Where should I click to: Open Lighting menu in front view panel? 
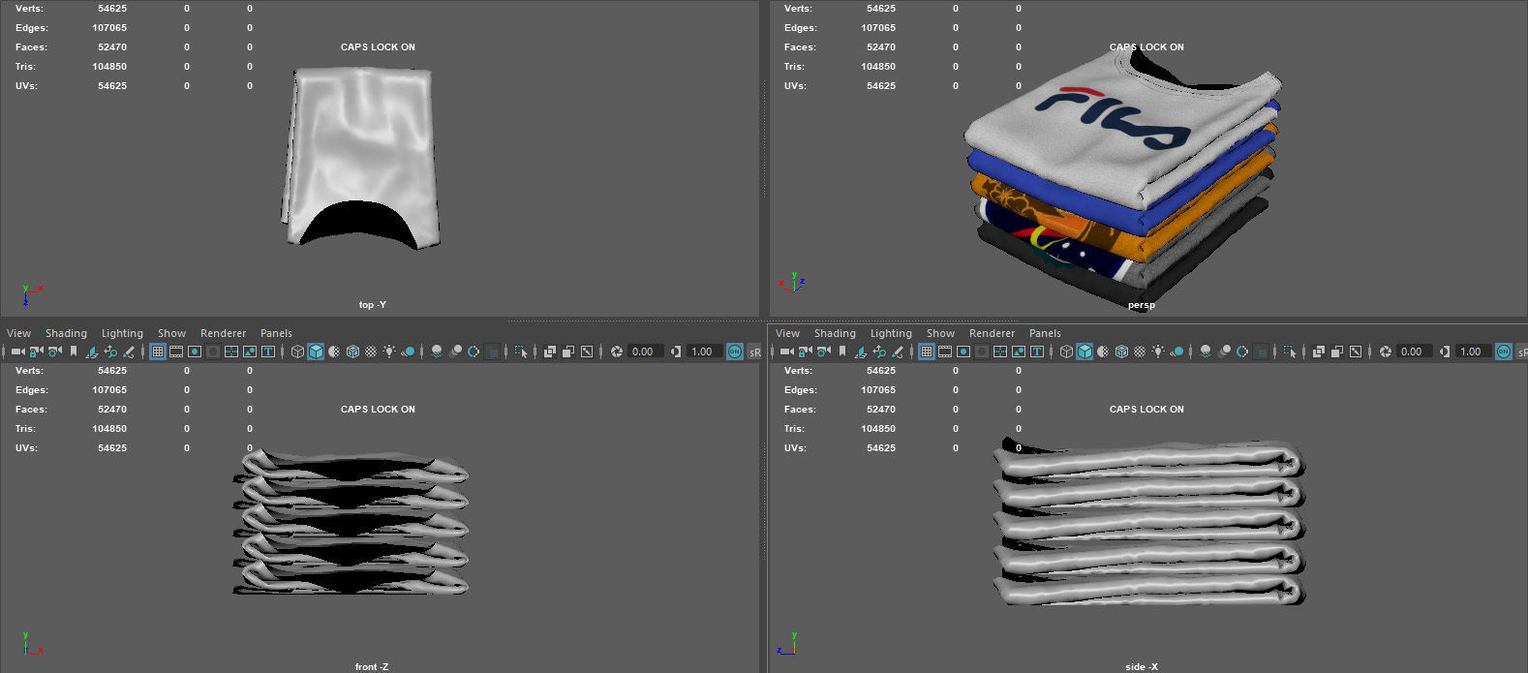pos(122,333)
